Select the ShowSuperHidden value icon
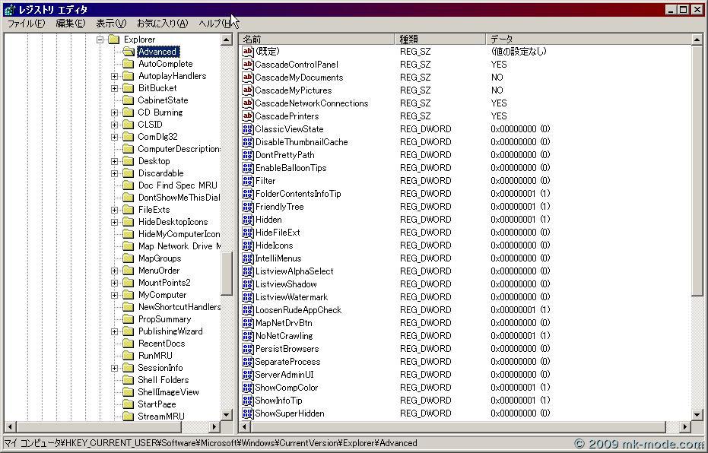Viewport: 708px width, 453px height. (x=248, y=413)
